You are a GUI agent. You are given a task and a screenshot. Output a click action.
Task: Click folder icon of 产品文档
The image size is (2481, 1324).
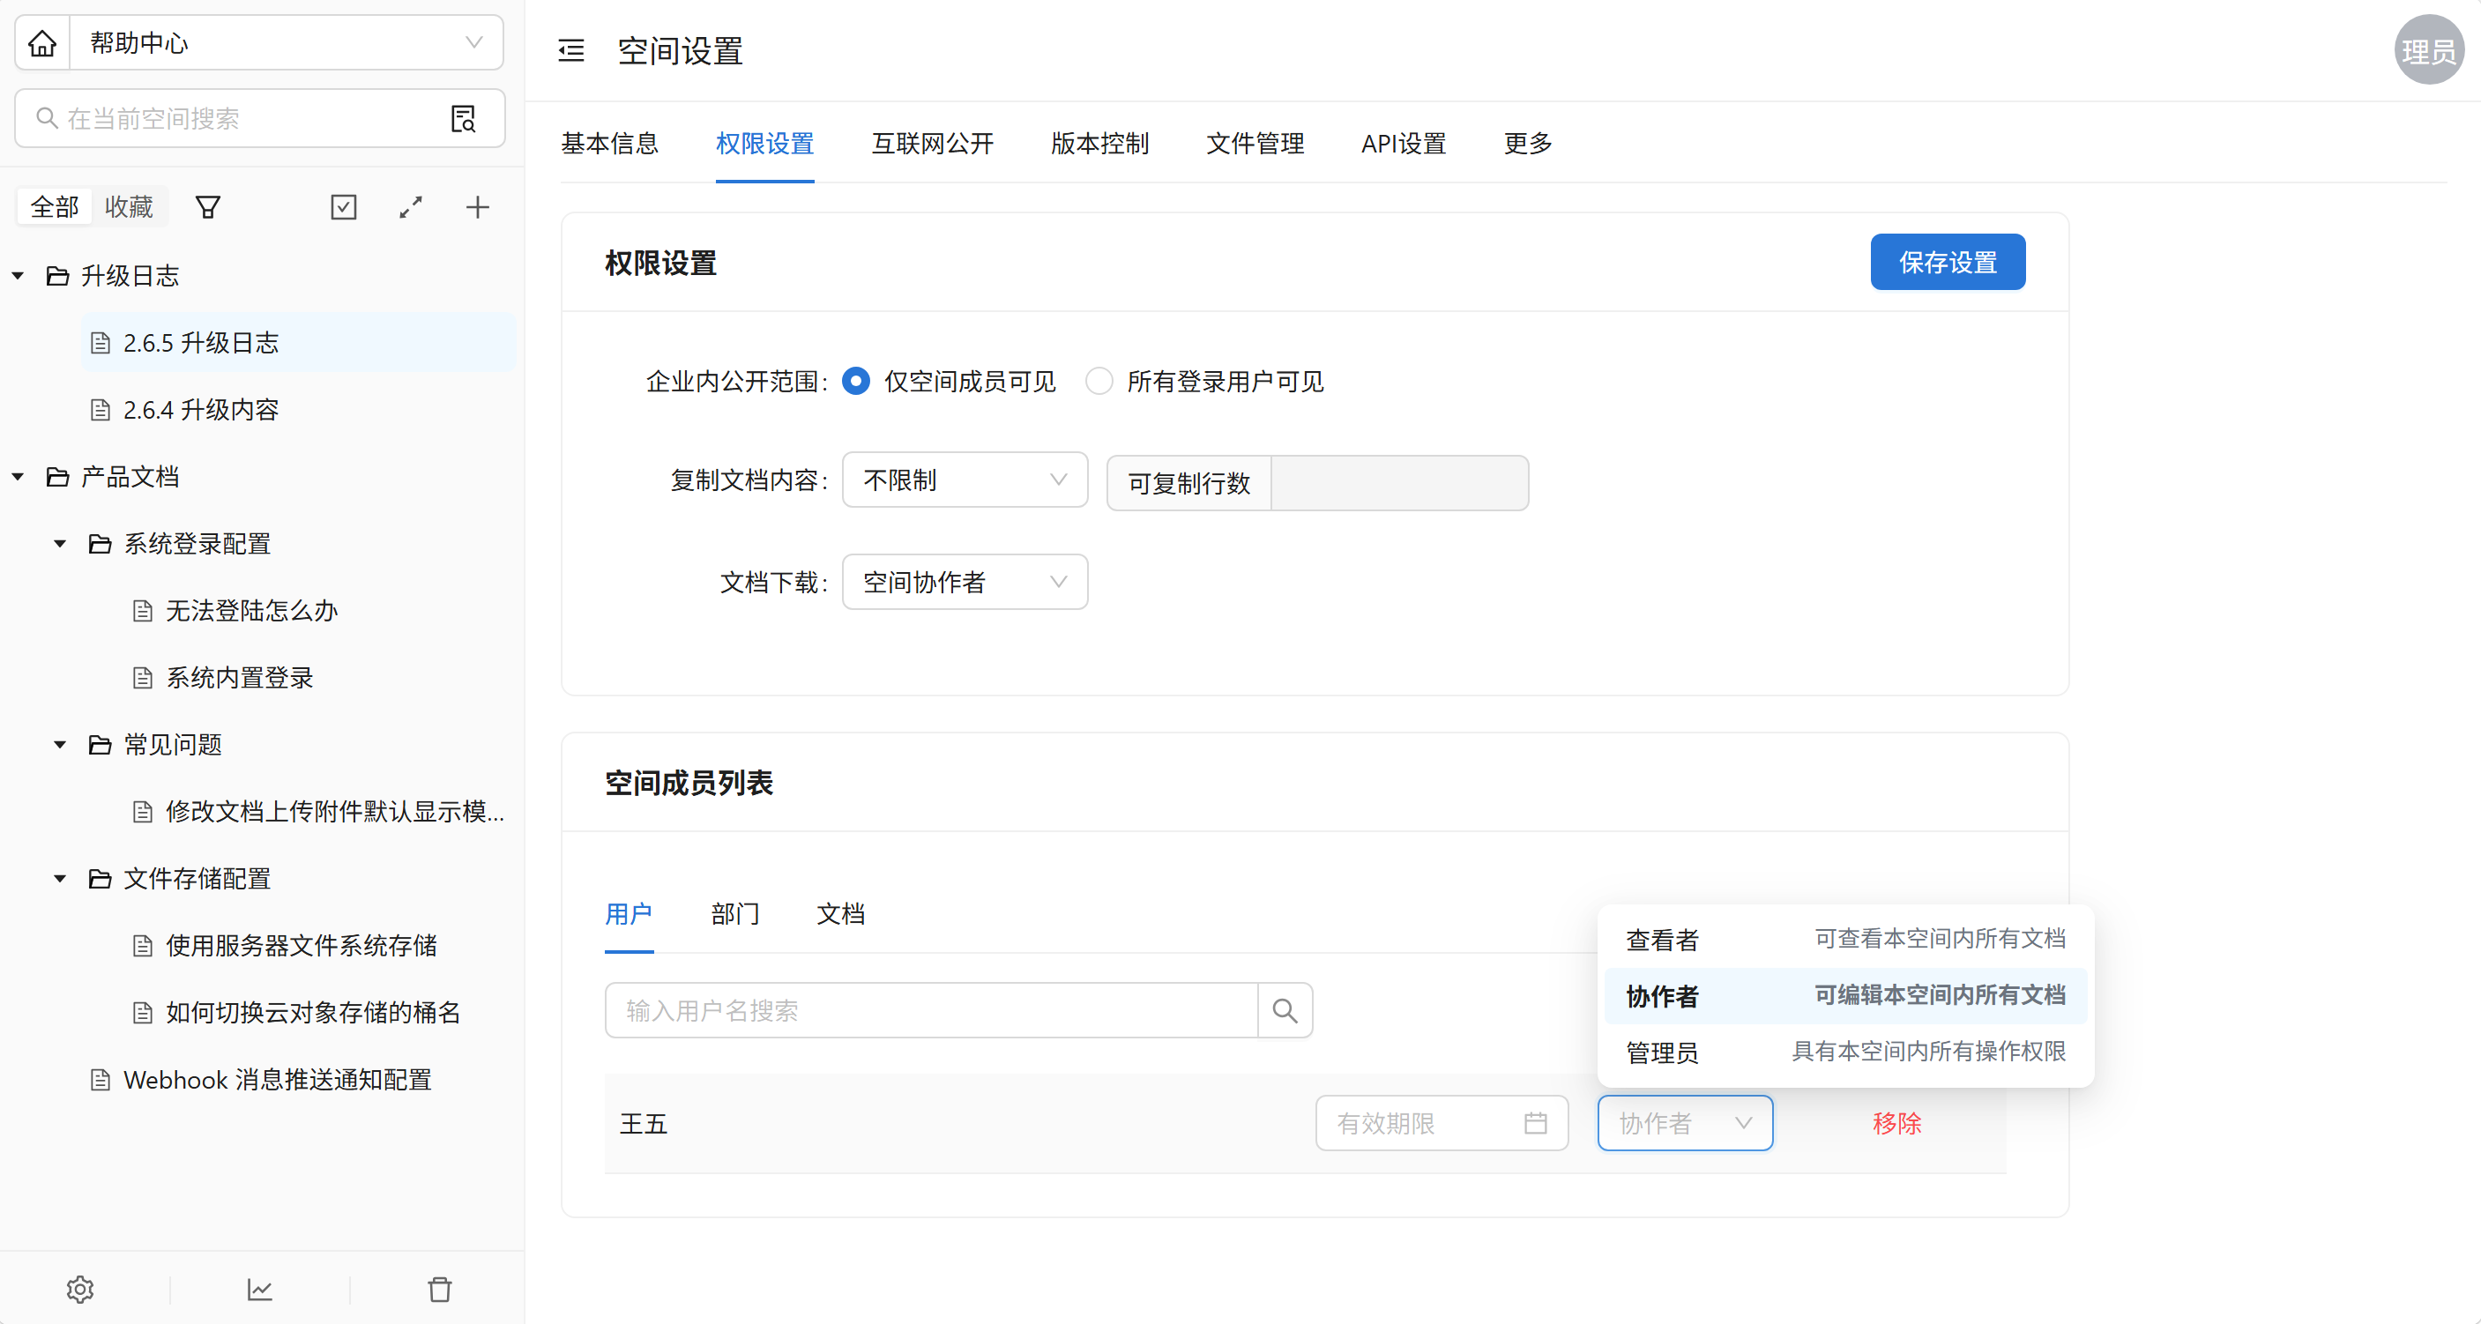point(58,477)
